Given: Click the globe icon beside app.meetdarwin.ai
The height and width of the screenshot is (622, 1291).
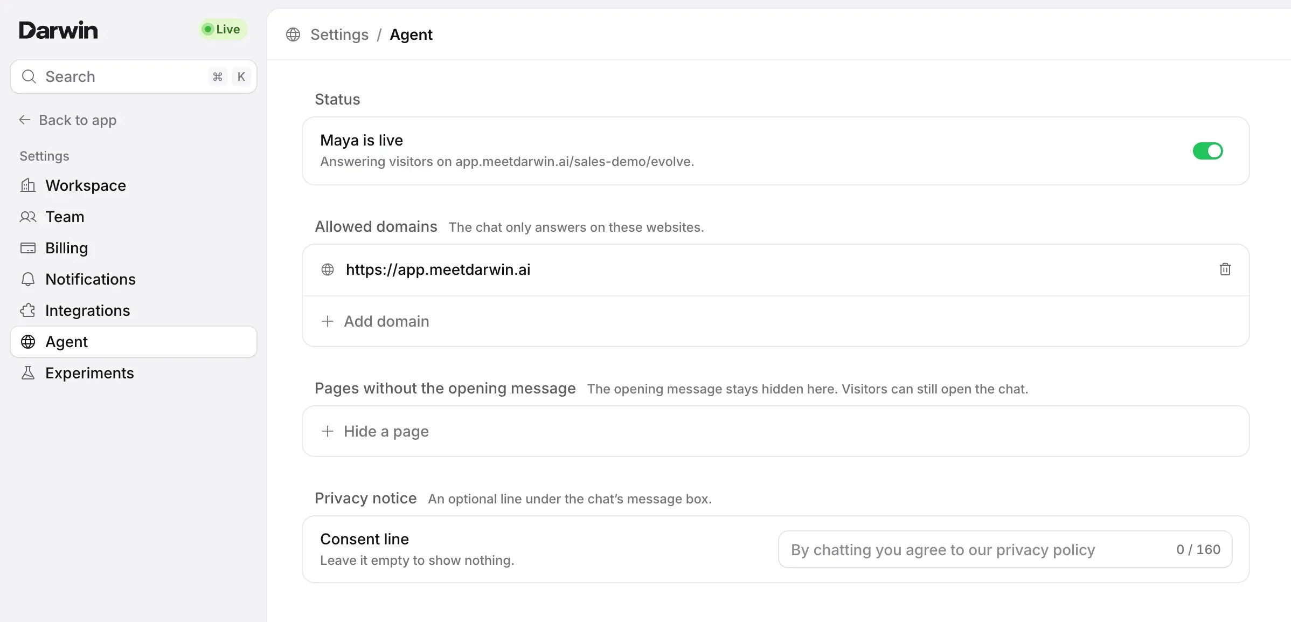Looking at the screenshot, I should pyautogui.click(x=328, y=269).
